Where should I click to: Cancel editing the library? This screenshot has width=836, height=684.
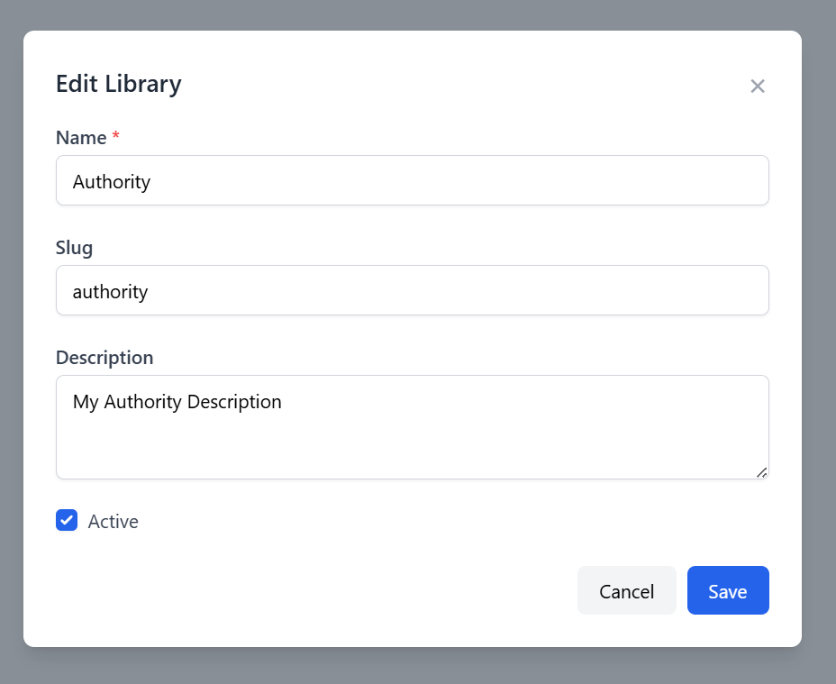pyautogui.click(x=626, y=591)
